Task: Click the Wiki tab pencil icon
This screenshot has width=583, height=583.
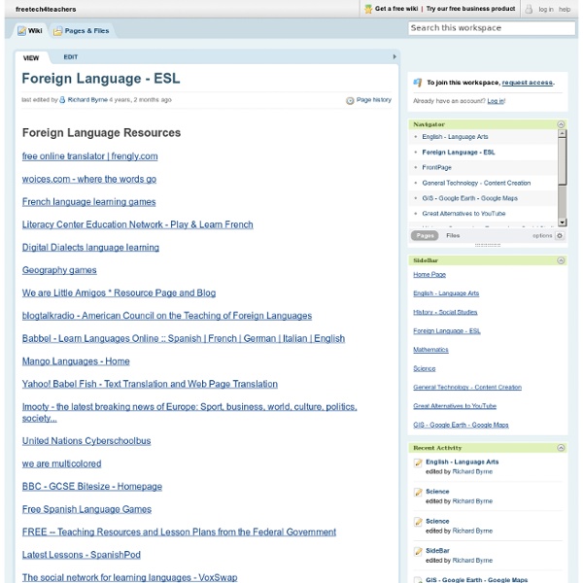Action: [22, 31]
